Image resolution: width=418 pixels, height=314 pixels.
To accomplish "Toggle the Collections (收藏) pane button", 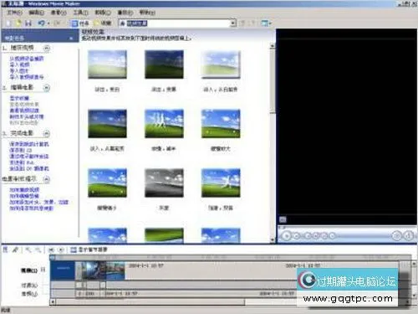I will (103, 23).
